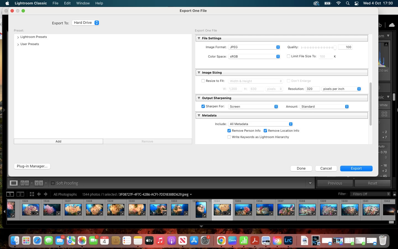Open the Color Space sRGB dropdown
Screen dimensions: 398x249
coord(254,56)
